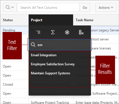The height and width of the screenshot is (104, 119).
Task: Click the magnifier icon in the column filter
Action: click(x=33, y=45)
